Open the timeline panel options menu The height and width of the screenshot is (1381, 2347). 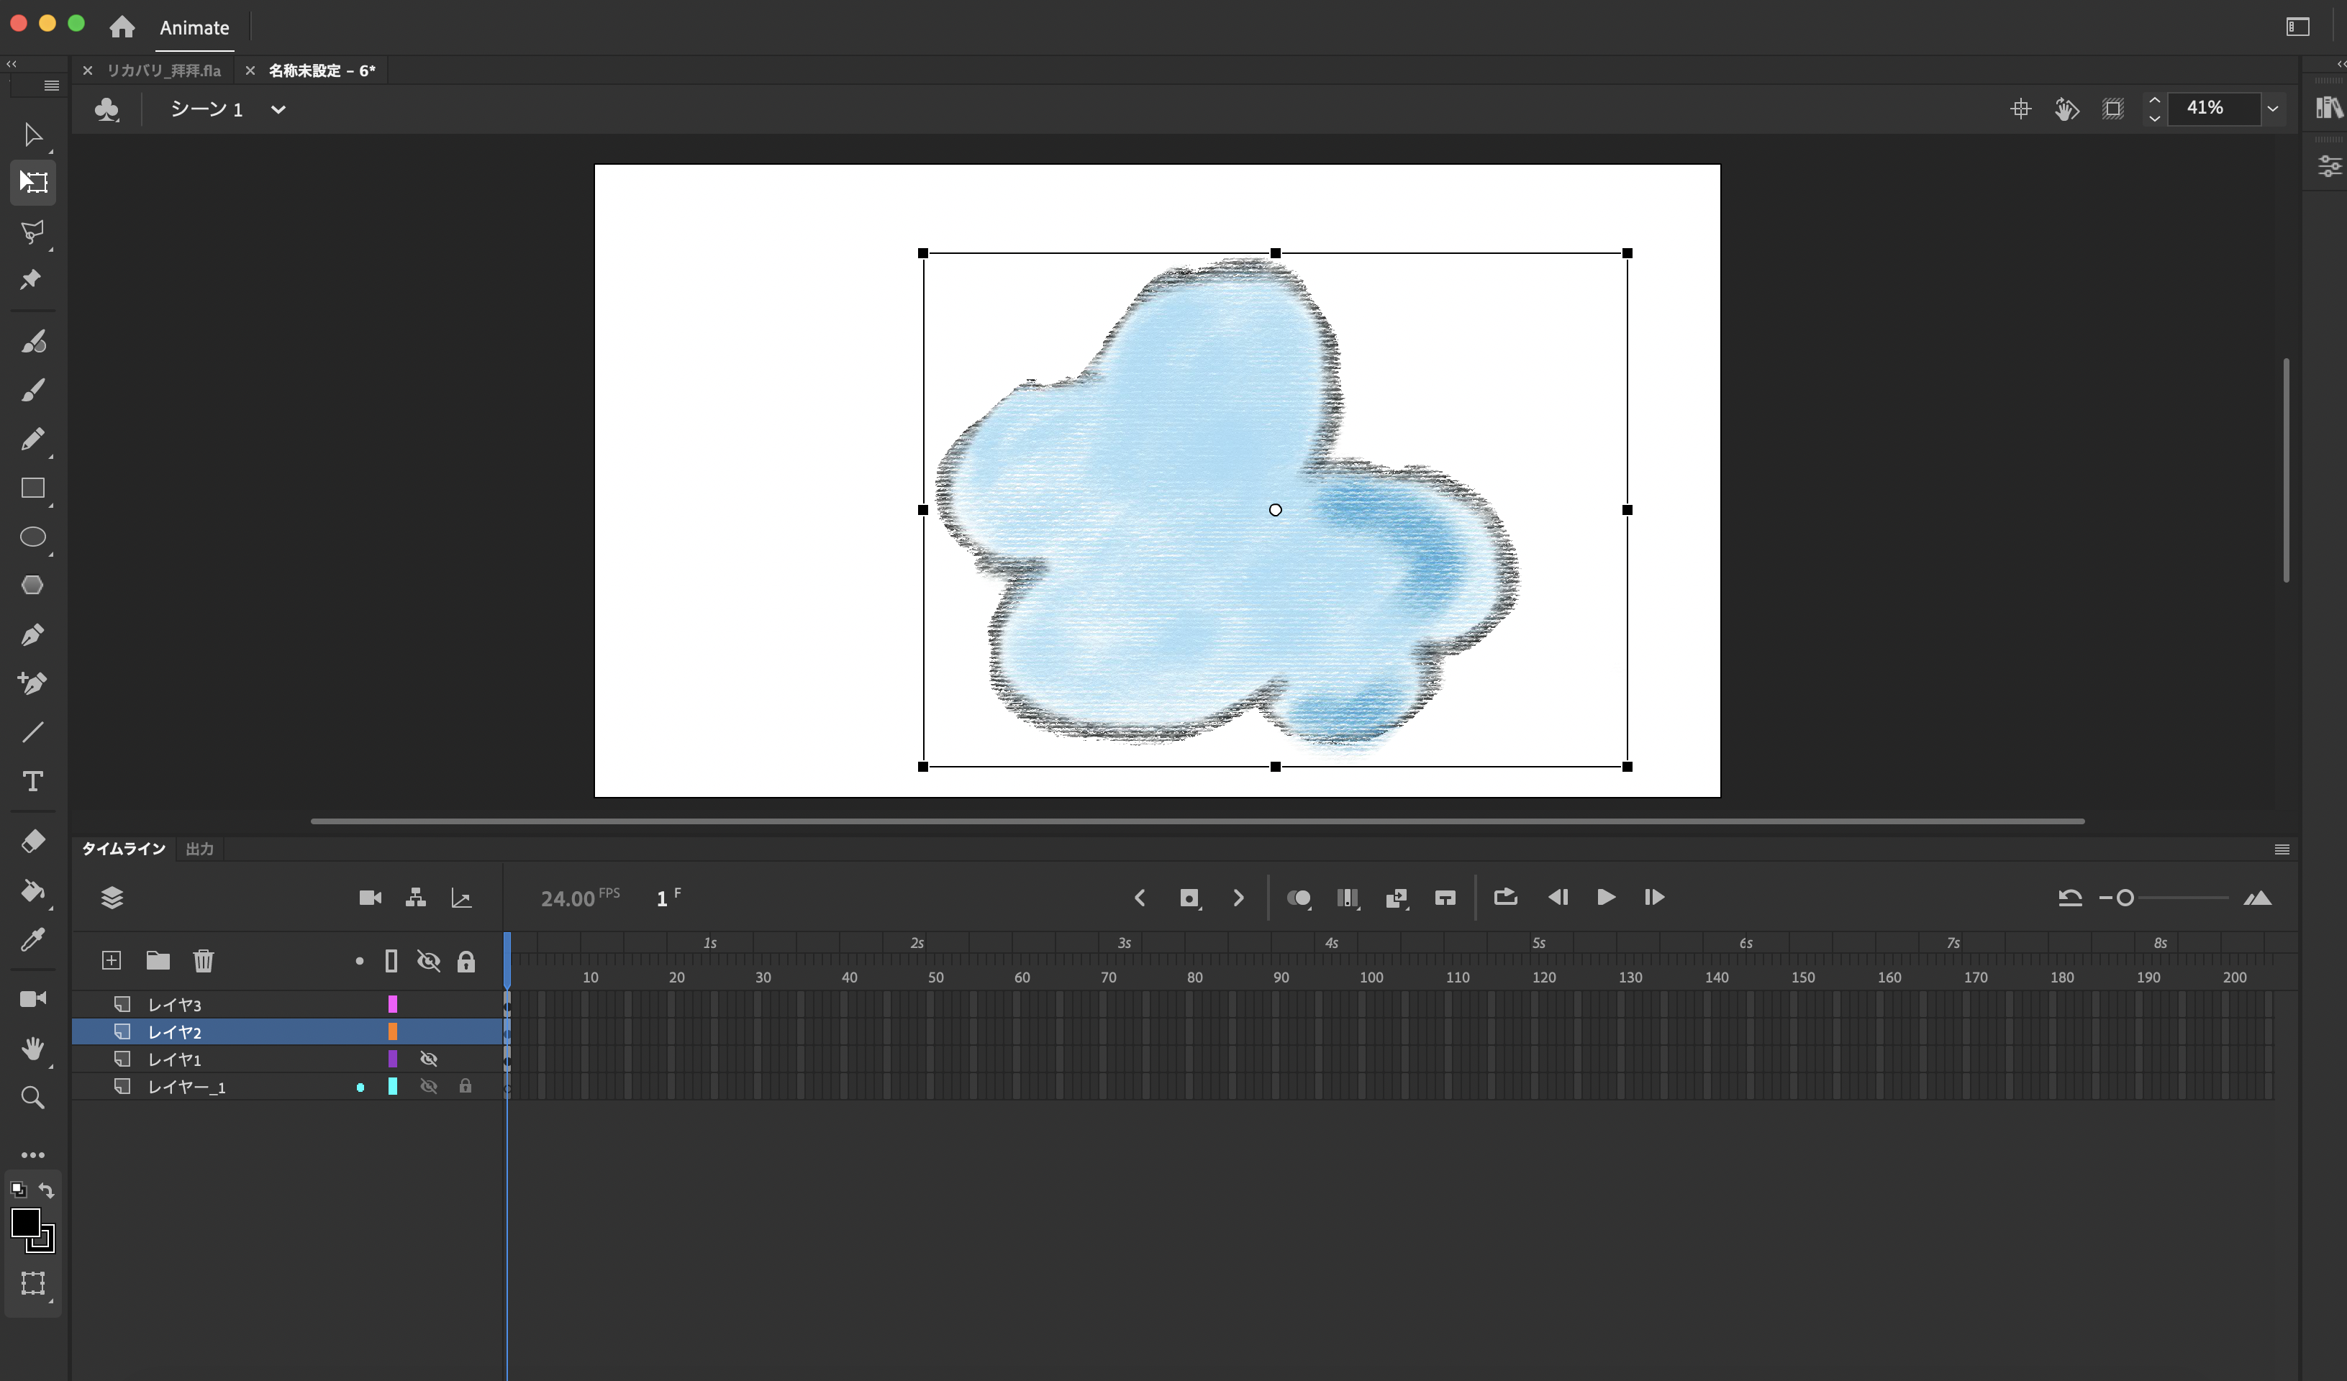click(2282, 849)
